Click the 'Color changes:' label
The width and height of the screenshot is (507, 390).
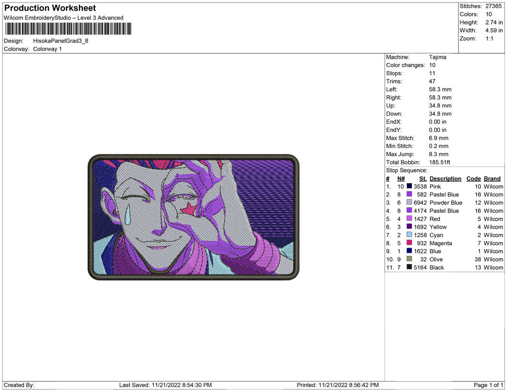pos(406,66)
